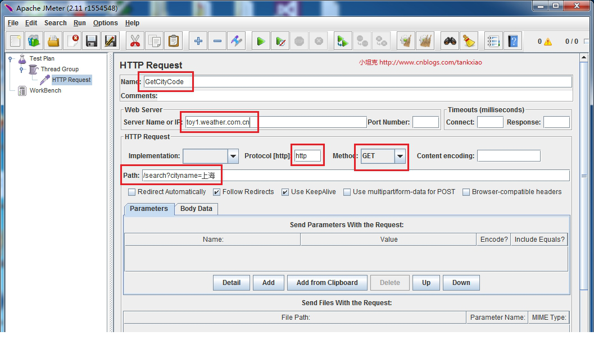
Task: Click the vertical scrollbar up arrow
Action: pos(584,57)
